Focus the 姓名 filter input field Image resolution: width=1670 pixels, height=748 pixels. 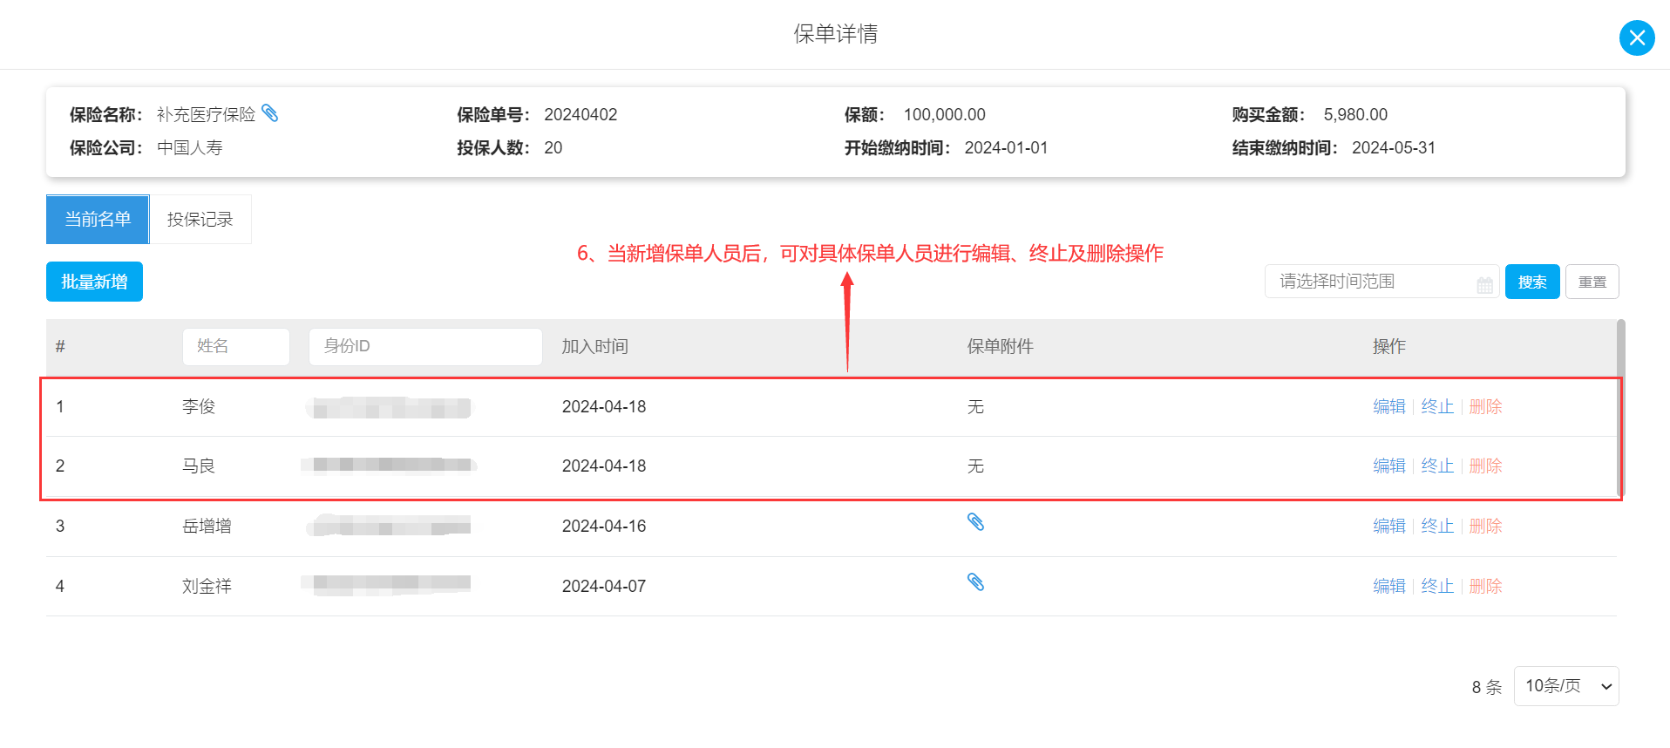[236, 346]
